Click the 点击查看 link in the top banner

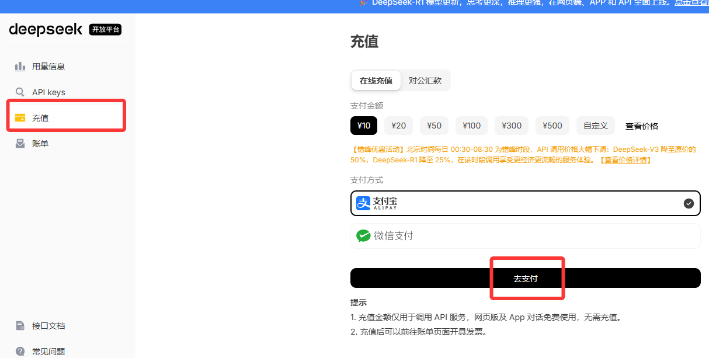coord(691,3)
